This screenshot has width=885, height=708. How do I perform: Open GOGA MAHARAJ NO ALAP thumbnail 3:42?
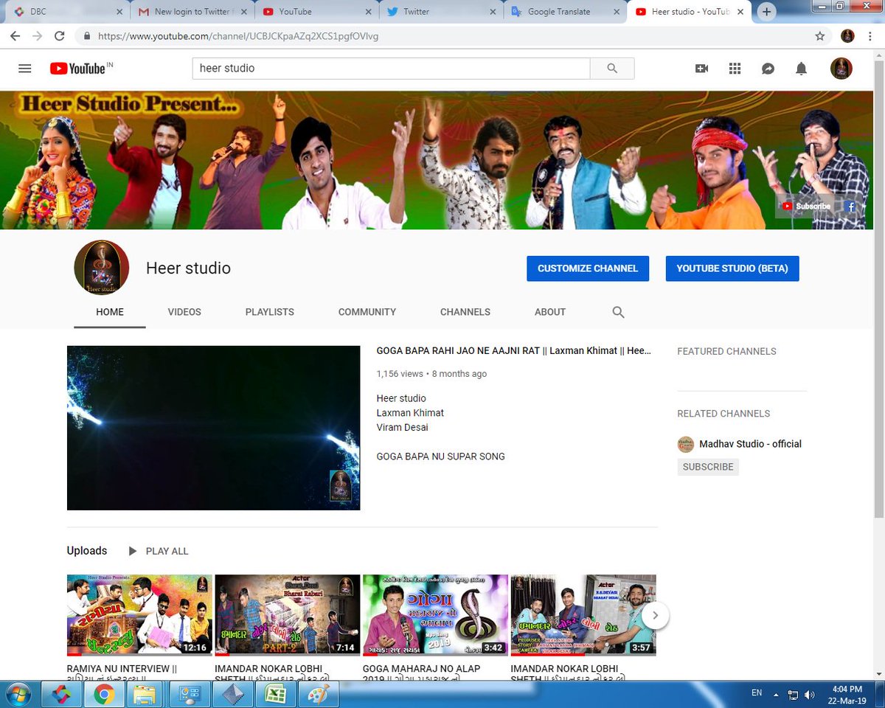435,615
